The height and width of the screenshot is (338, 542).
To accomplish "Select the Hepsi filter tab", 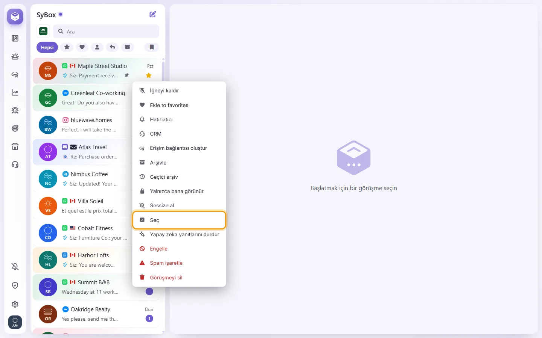I will pos(47,47).
